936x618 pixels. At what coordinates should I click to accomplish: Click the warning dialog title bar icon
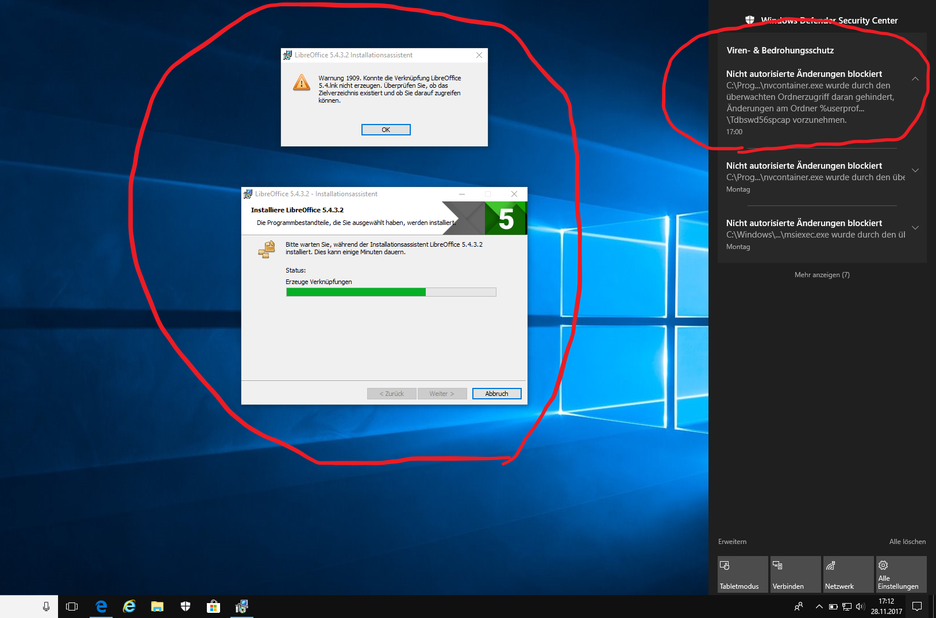click(287, 55)
